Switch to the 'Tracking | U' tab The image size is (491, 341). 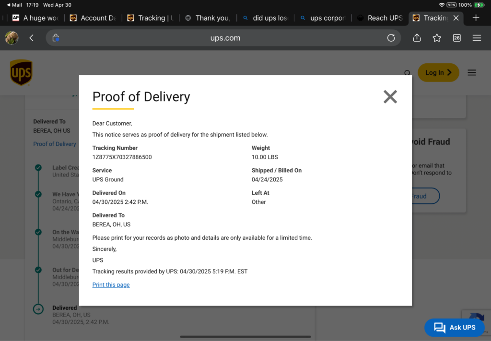point(151,18)
